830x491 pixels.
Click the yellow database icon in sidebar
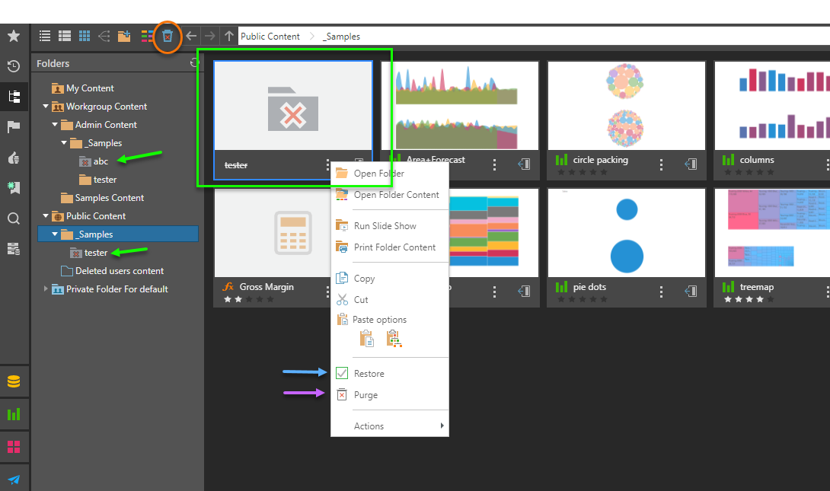(14, 382)
